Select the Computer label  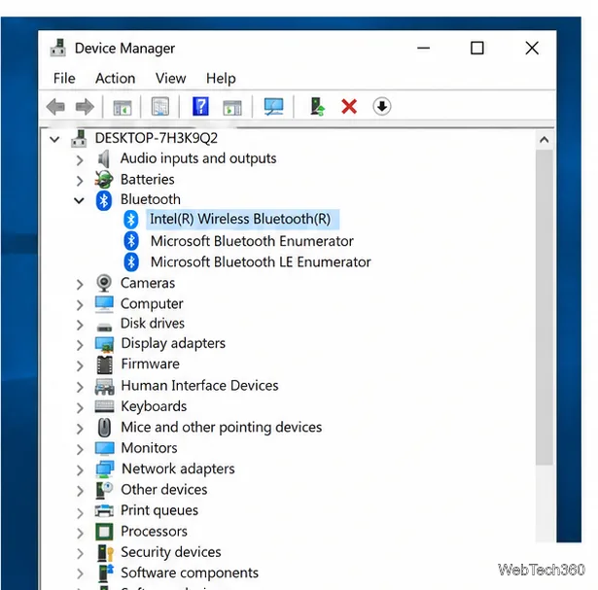(x=152, y=304)
